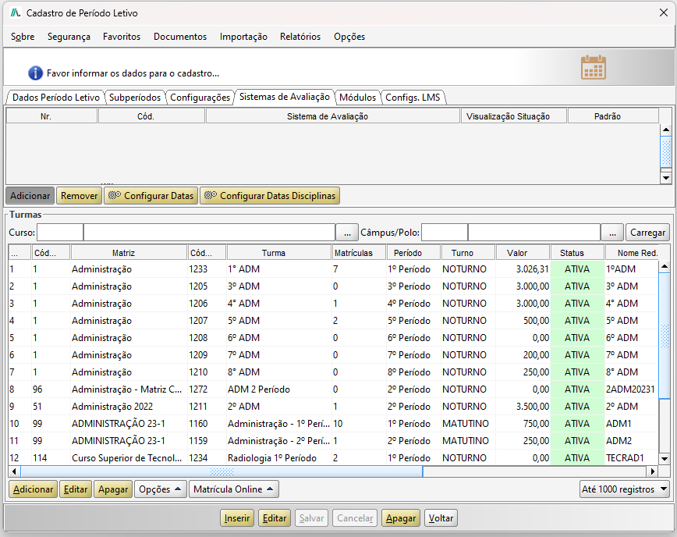The height and width of the screenshot is (537, 677).
Task: Click the Valor column header
Action: click(x=523, y=253)
